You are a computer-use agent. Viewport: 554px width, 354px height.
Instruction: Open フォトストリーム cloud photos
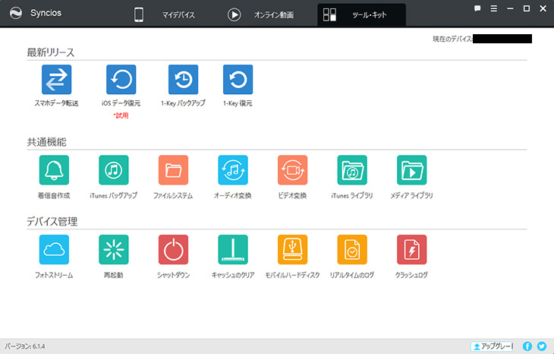(54, 249)
